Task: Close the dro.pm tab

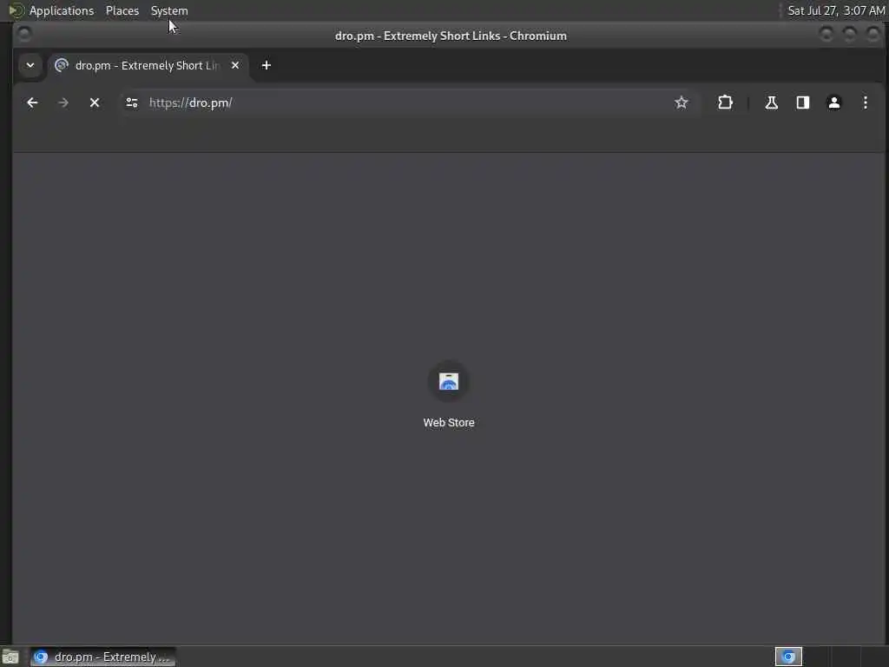Action: coord(235,65)
